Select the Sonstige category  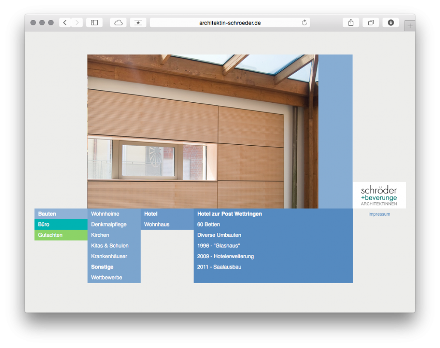(114, 267)
